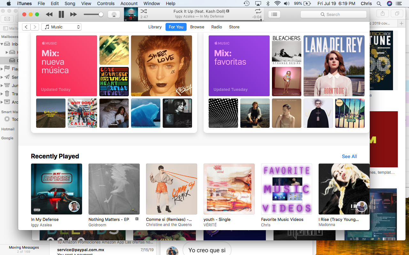Viewport: 409px width, 255px height.
Task: Open Why Don't You Just Call Me cover
Action: (x=82, y=113)
